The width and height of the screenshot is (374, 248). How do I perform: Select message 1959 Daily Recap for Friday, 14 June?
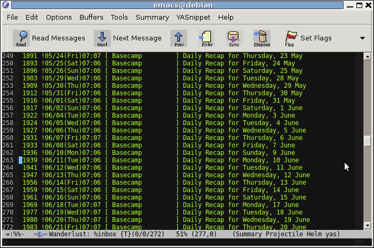161,190
